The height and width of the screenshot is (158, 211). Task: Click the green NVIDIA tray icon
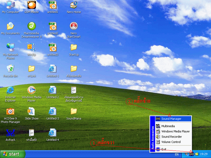196,154
